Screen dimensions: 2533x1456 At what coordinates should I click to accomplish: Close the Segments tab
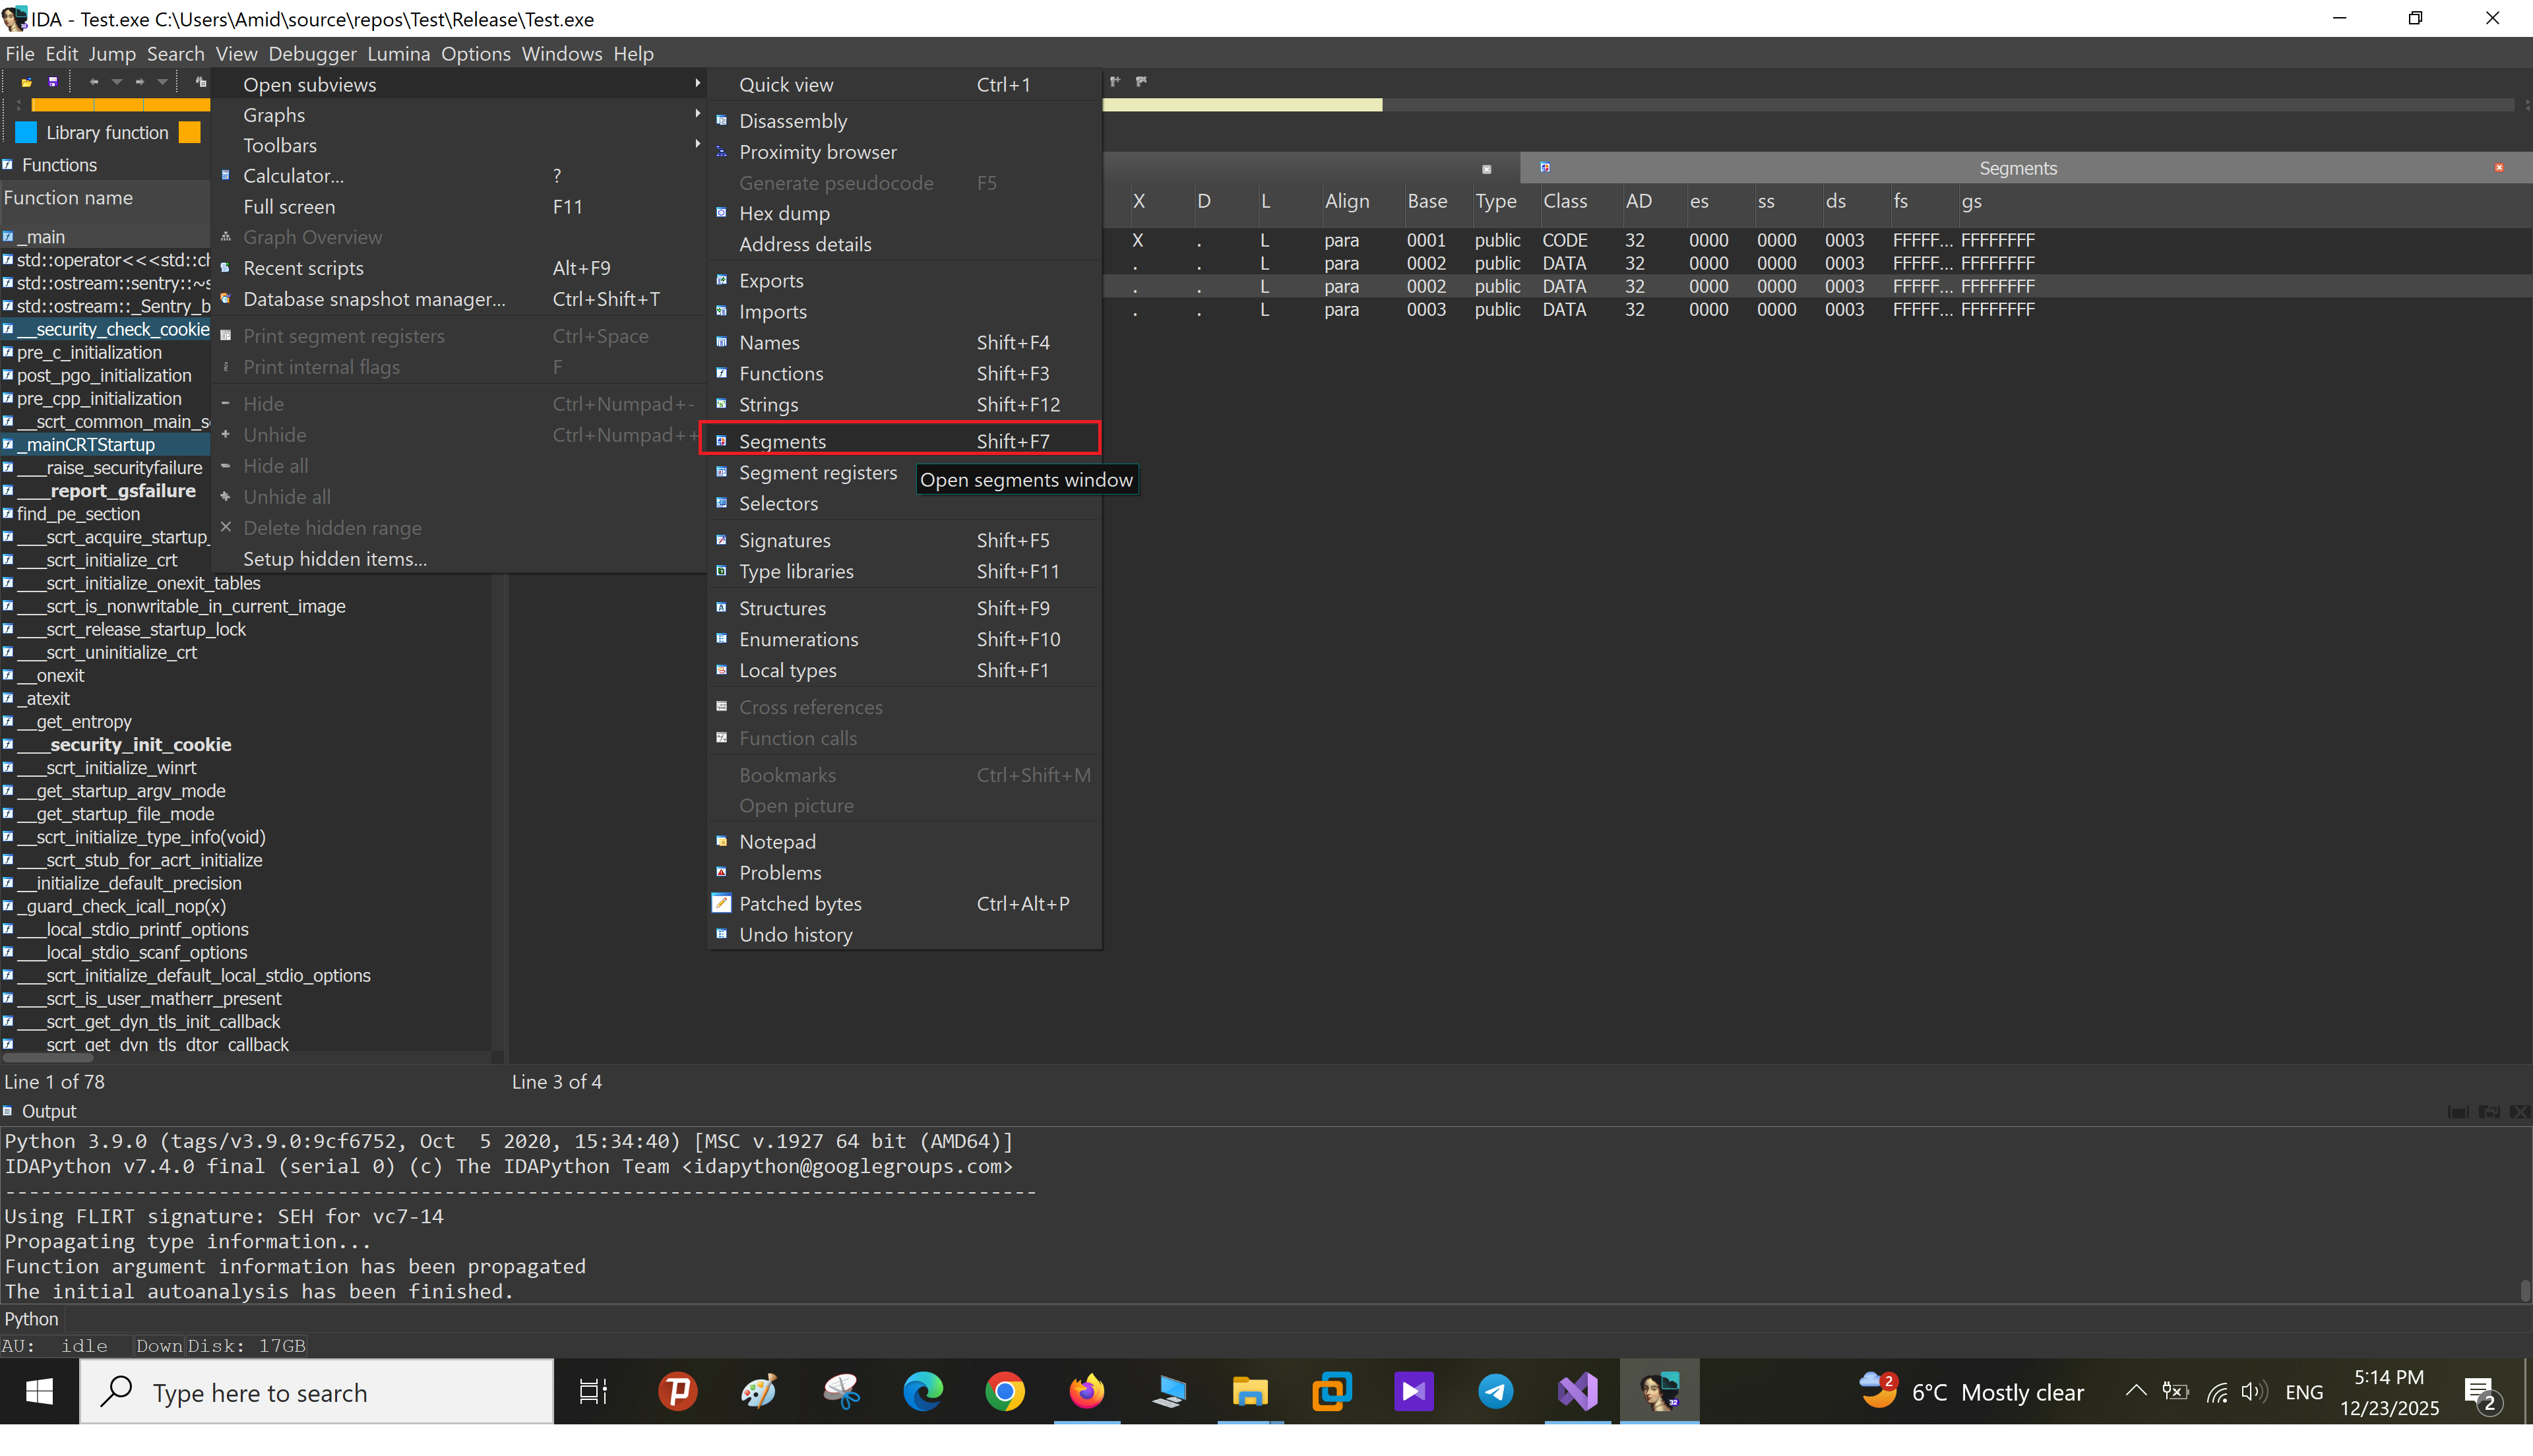2499,168
